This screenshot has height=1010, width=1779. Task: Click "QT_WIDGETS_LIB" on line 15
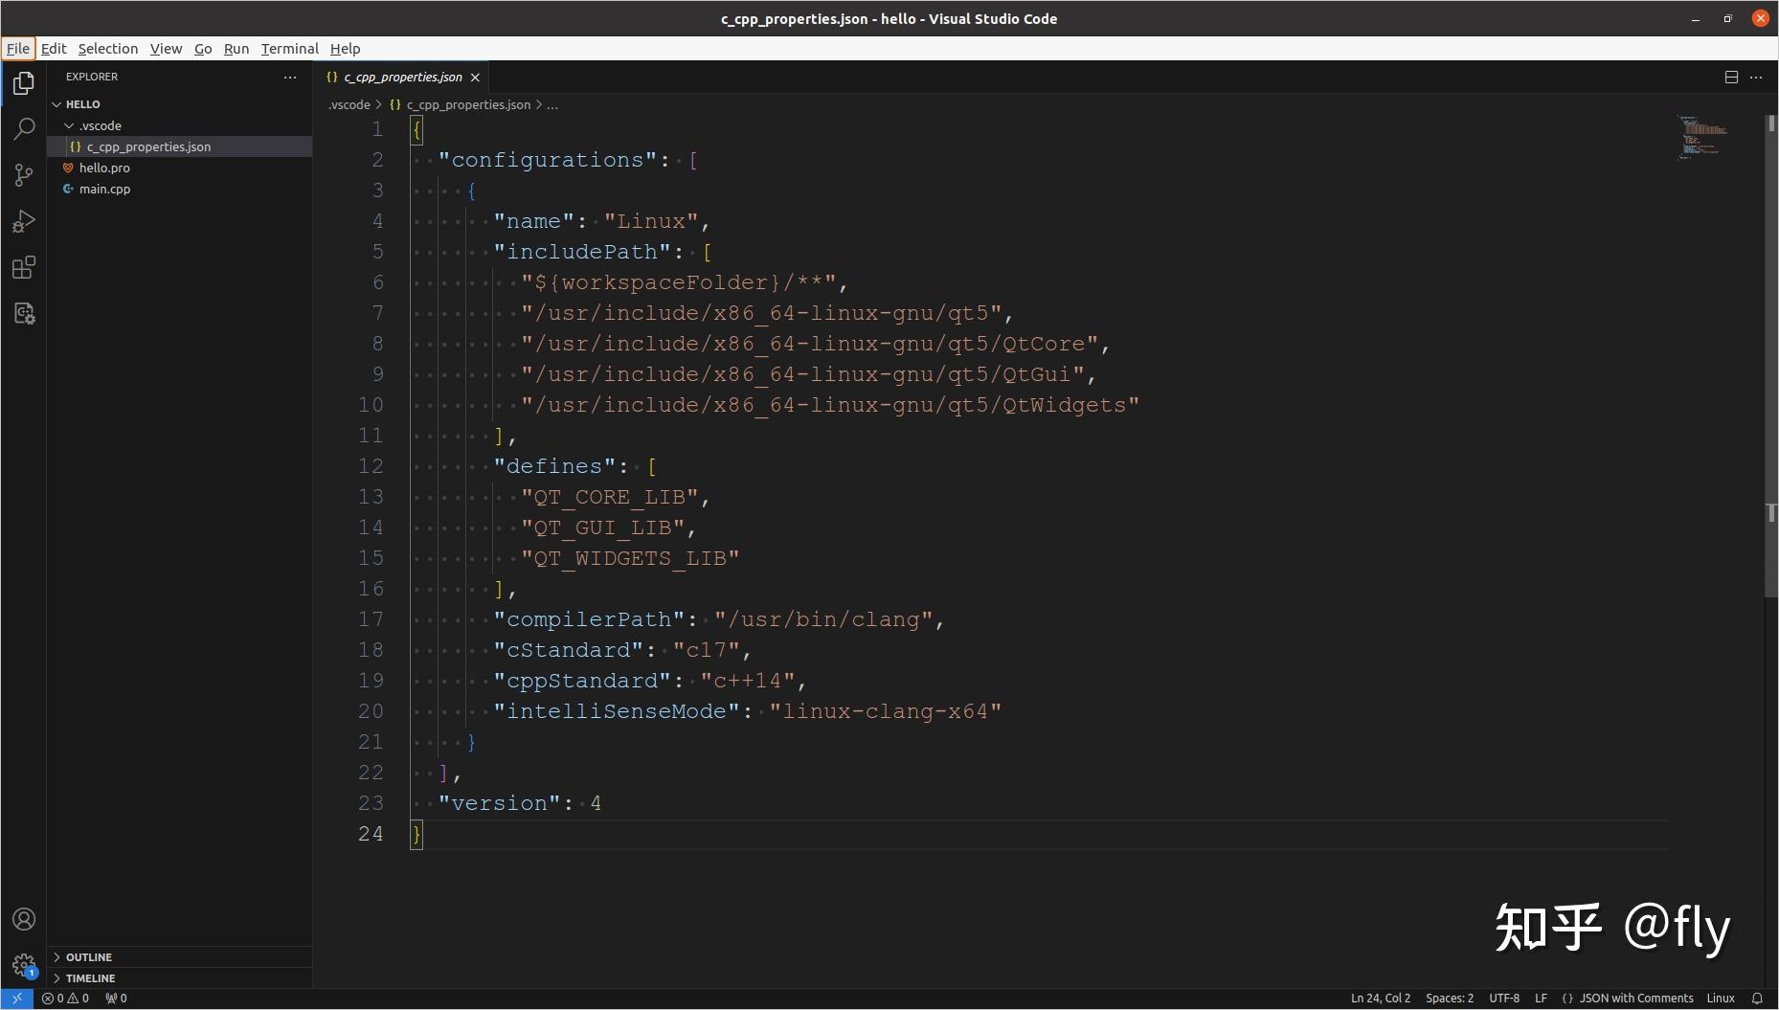[x=630, y=558]
